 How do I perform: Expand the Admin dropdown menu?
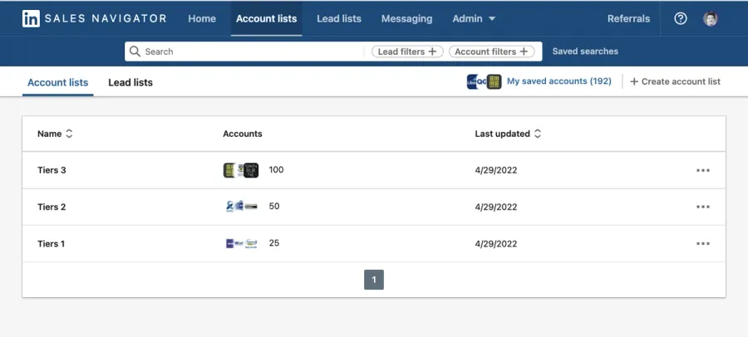[x=474, y=18]
